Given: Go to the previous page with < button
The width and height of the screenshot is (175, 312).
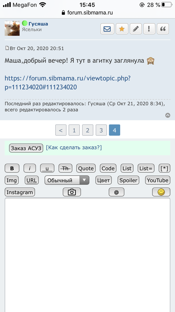Looking at the screenshot, I should pyautogui.click(x=61, y=130).
